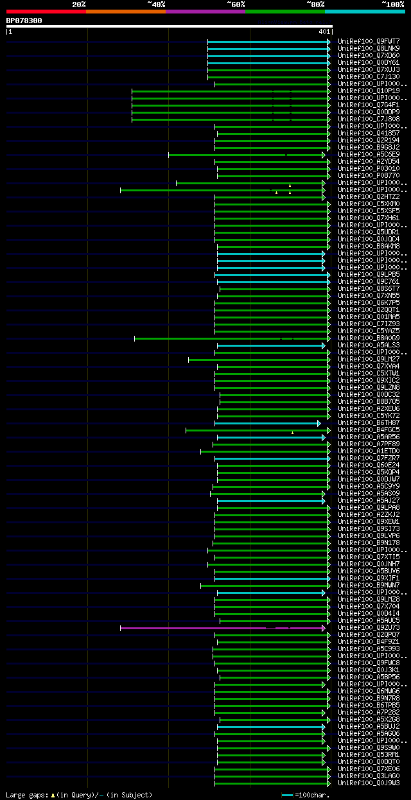Click hit label UniRef100_Q9LPB5
Image resolution: width=411 pixels, height=800 pixels.
point(369,274)
